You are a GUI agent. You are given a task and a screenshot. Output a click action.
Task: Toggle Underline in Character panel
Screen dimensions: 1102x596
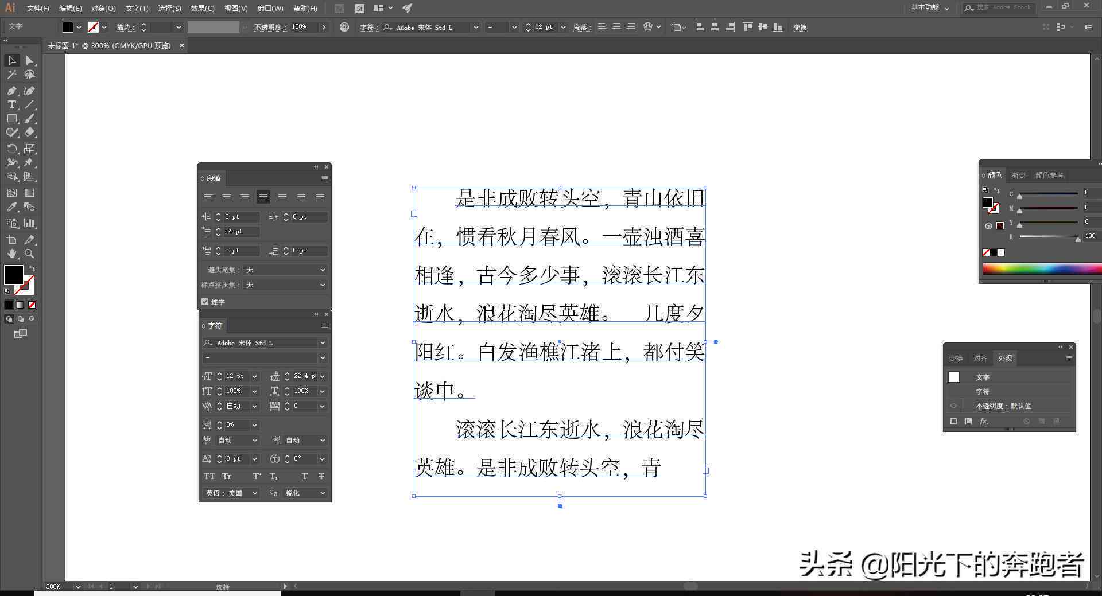coord(304,476)
